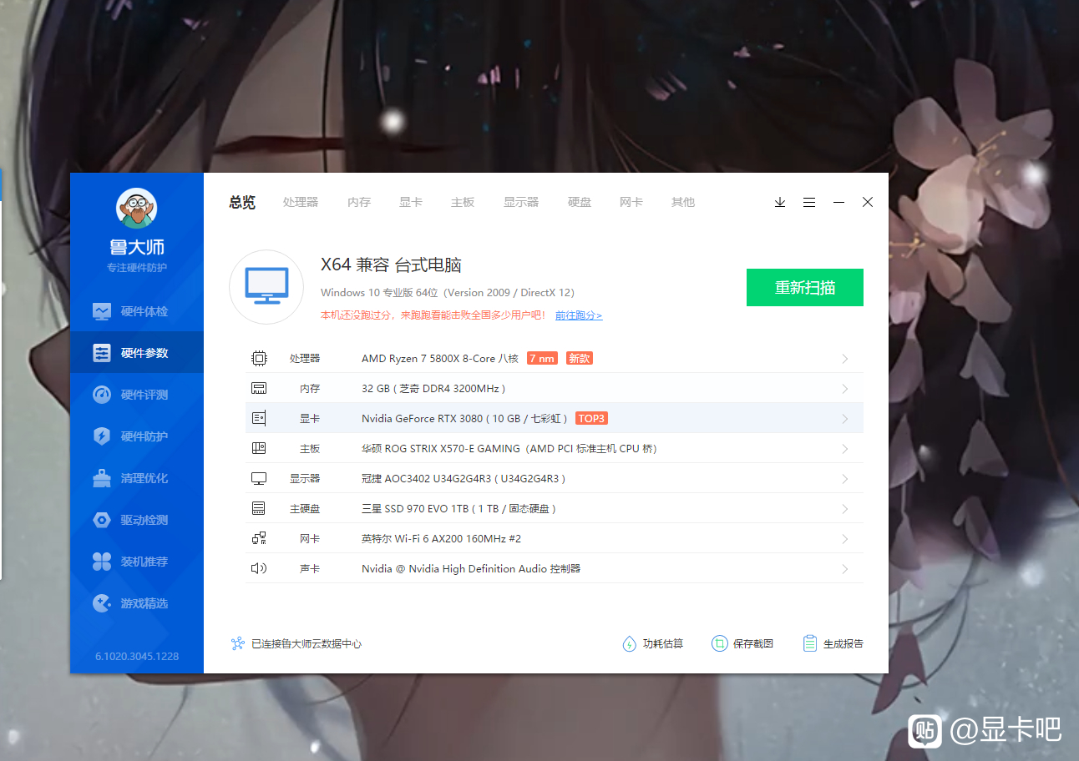The height and width of the screenshot is (761, 1079).
Task: Switch to the 主板 tab
Action: click(463, 202)
